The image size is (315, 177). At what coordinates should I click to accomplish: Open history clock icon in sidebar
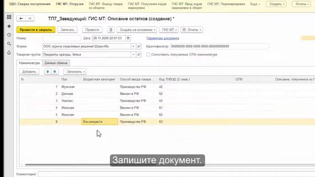(9, 35)
